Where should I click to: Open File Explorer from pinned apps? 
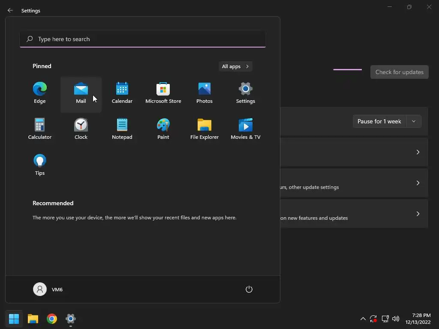[204, 129]
